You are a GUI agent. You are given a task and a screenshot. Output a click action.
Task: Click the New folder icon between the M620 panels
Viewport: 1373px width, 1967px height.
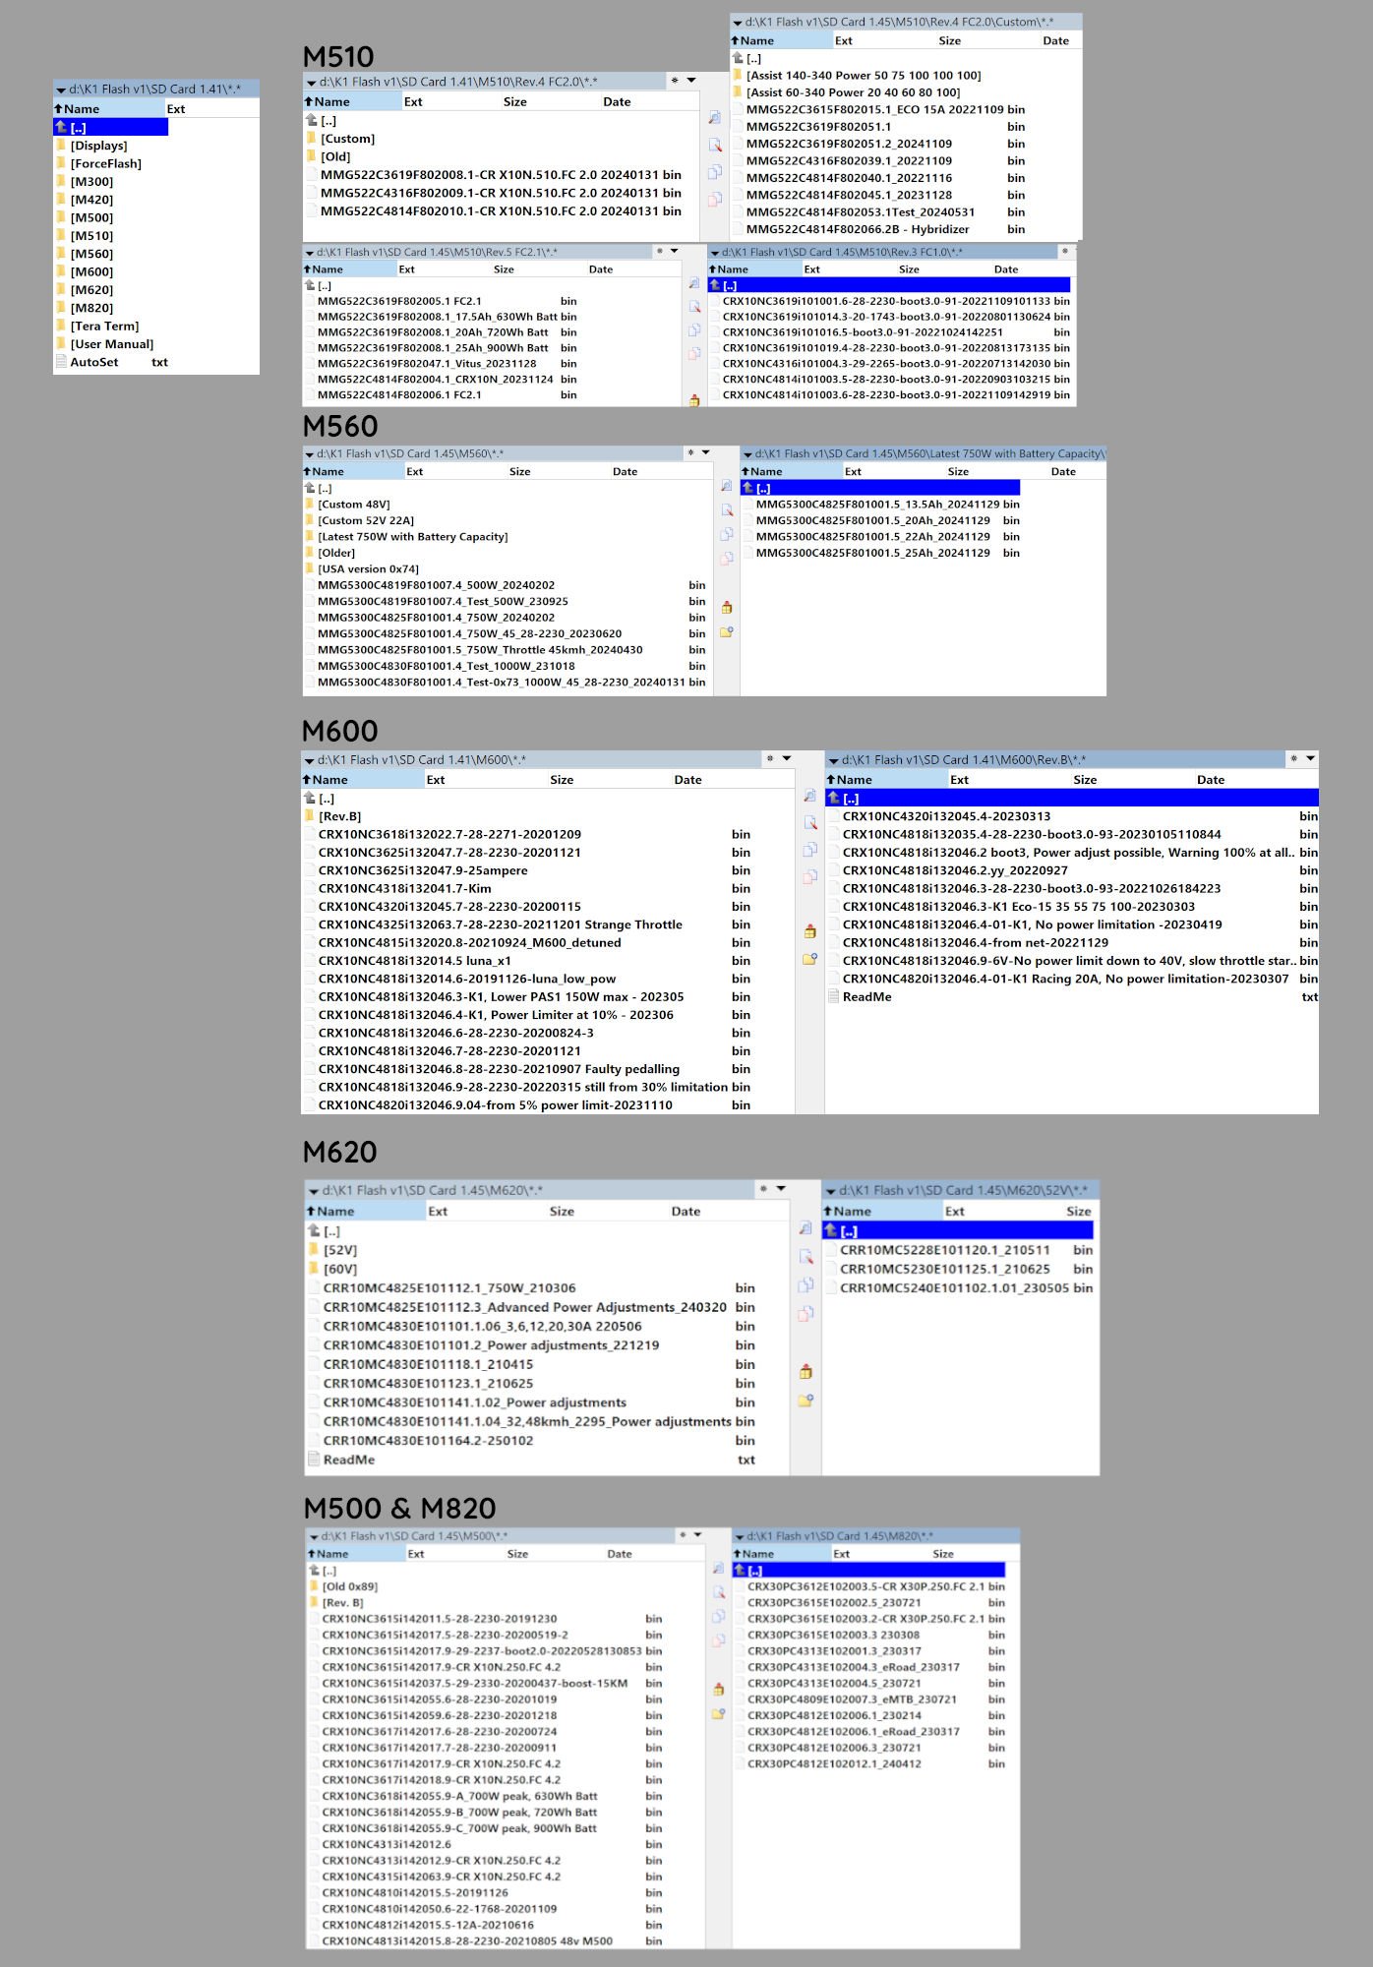806,1401
